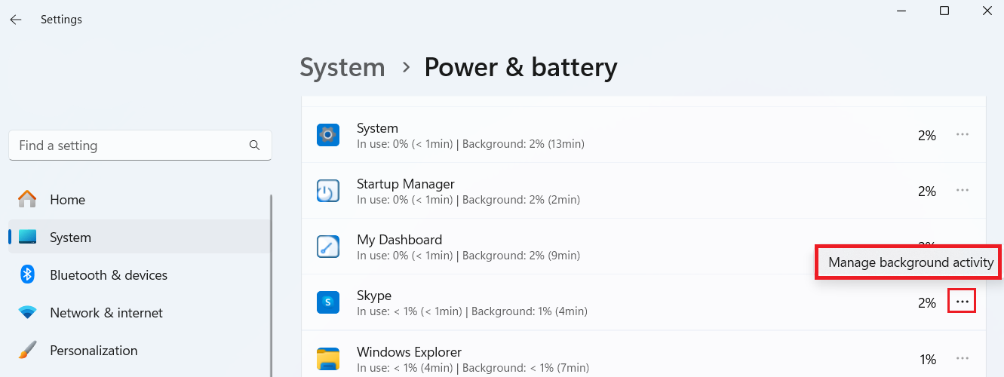Image resolution: width=1004 pixels, height=377 pixels.
Task: Open more options for Windows Explorer
Action: point(963,358)
